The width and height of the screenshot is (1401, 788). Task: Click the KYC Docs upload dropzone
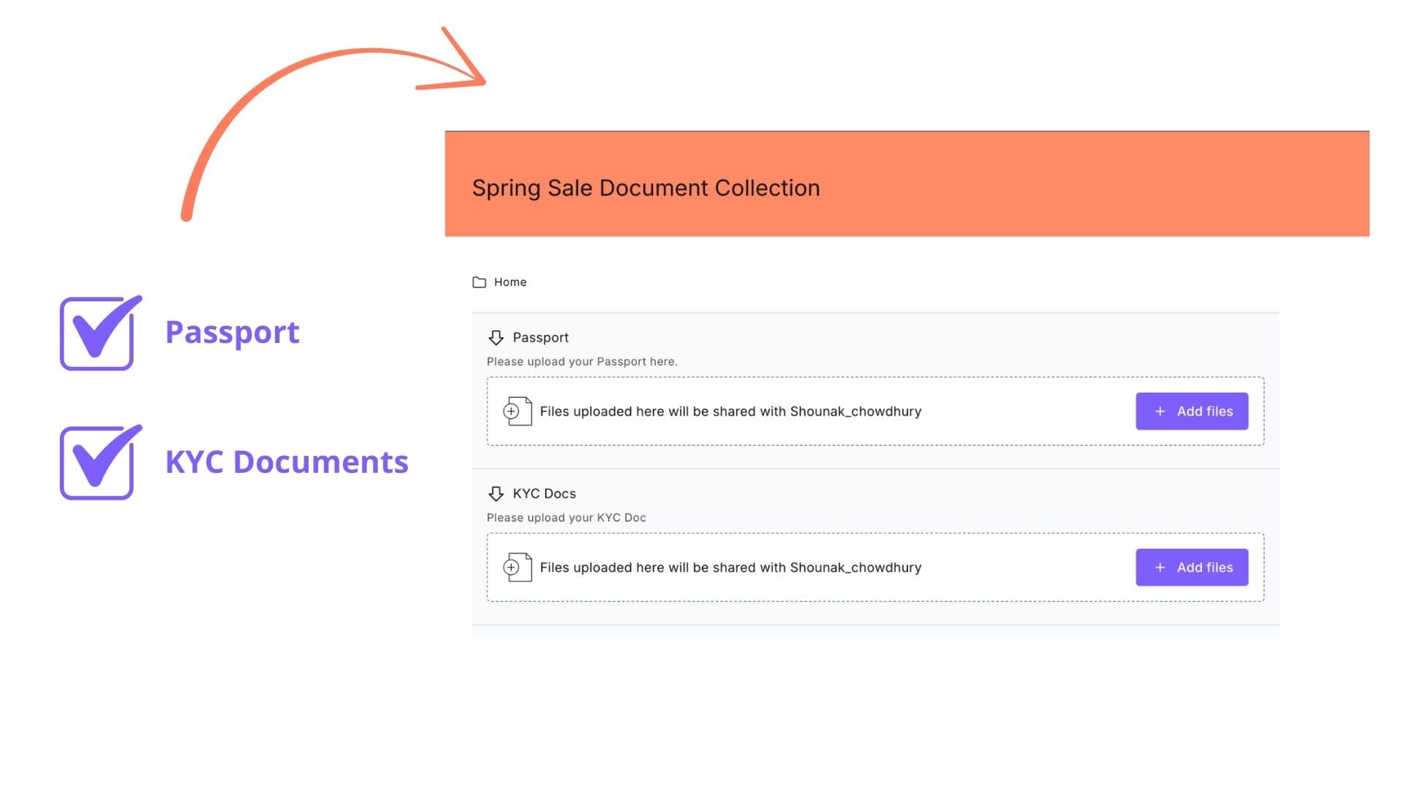(x=803, y=567)
